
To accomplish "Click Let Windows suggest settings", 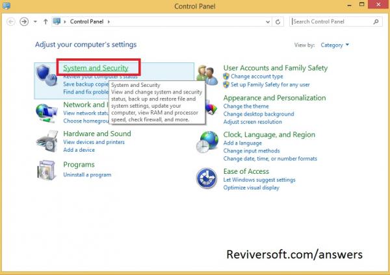I will (259, 180).
